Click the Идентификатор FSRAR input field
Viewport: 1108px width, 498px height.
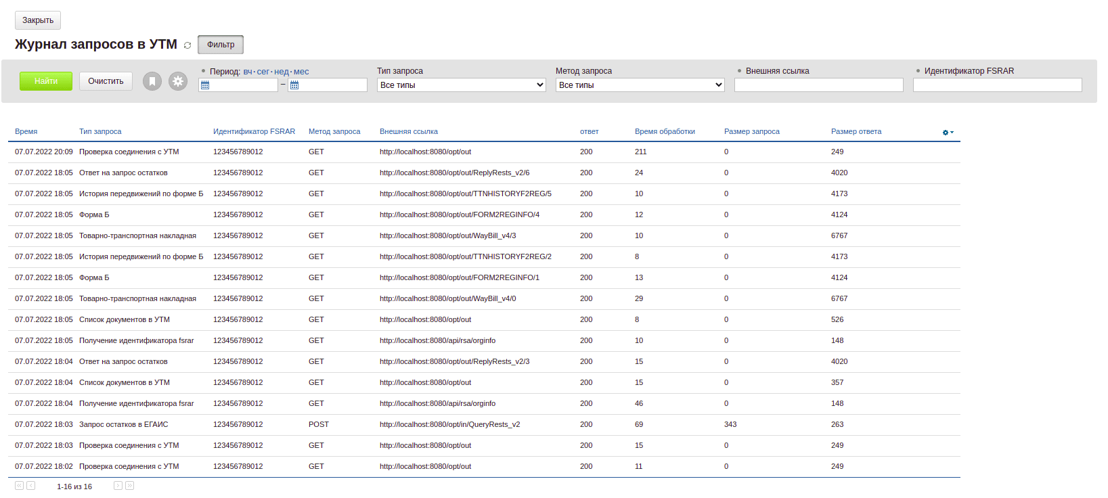[997, 85]
